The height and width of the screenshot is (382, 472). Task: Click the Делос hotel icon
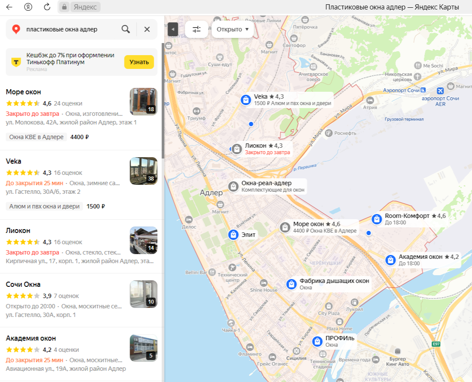click(x=189, y=220)
